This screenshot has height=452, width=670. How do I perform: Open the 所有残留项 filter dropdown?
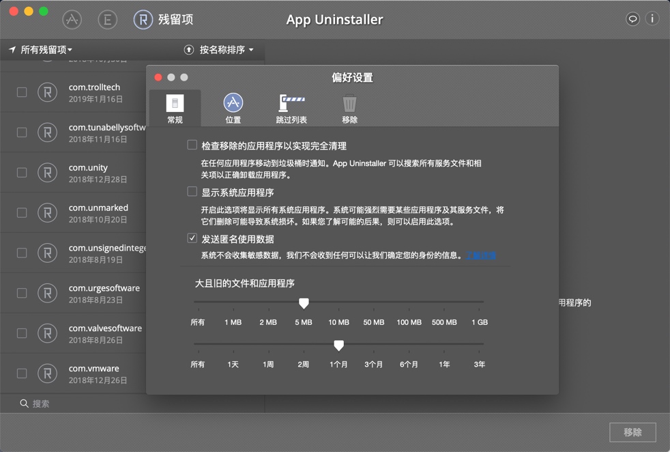pyautogui.click(x=38, y=49)
